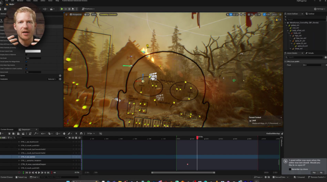Activate the rotate gizmo tool in the viewport
327x182 pixels.
click(x=234, y=15)
